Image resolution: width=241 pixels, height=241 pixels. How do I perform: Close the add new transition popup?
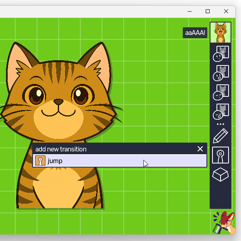click(200, 149)
